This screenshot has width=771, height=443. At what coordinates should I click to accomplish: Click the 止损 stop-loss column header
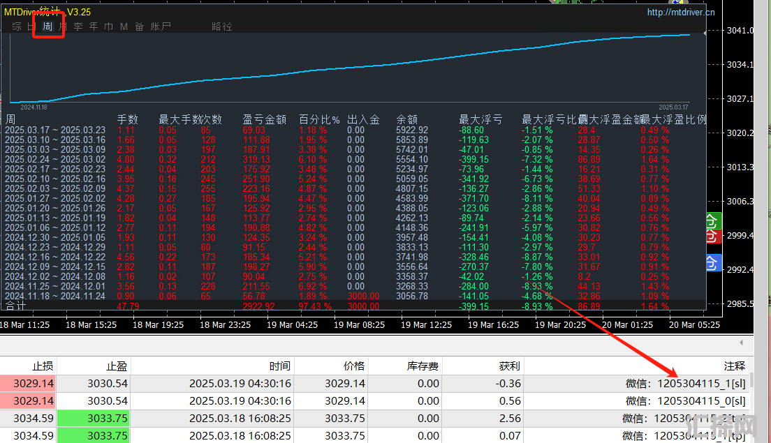point(43,366)
